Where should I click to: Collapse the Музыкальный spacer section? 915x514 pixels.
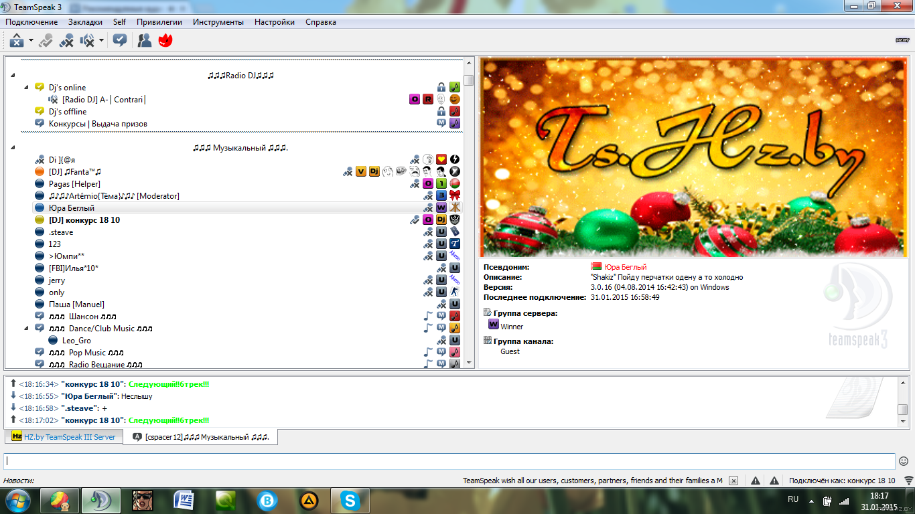click(14, 148)
